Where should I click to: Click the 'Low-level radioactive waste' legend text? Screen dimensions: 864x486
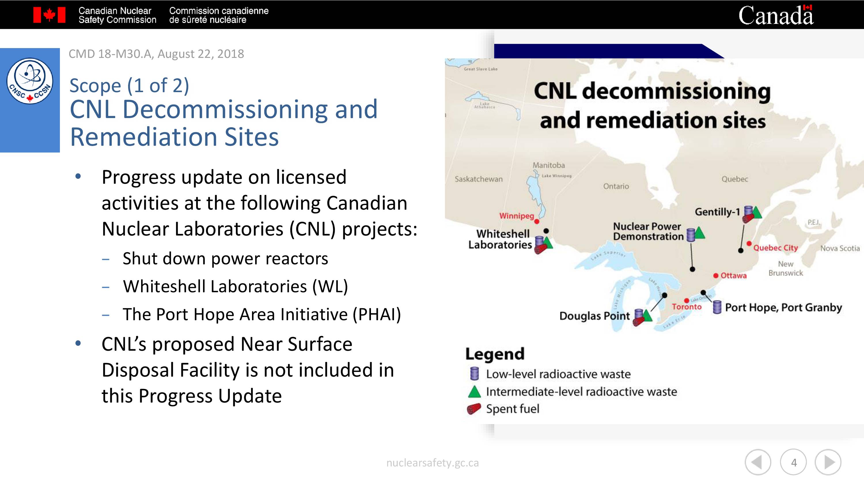(x=558, y=374)
